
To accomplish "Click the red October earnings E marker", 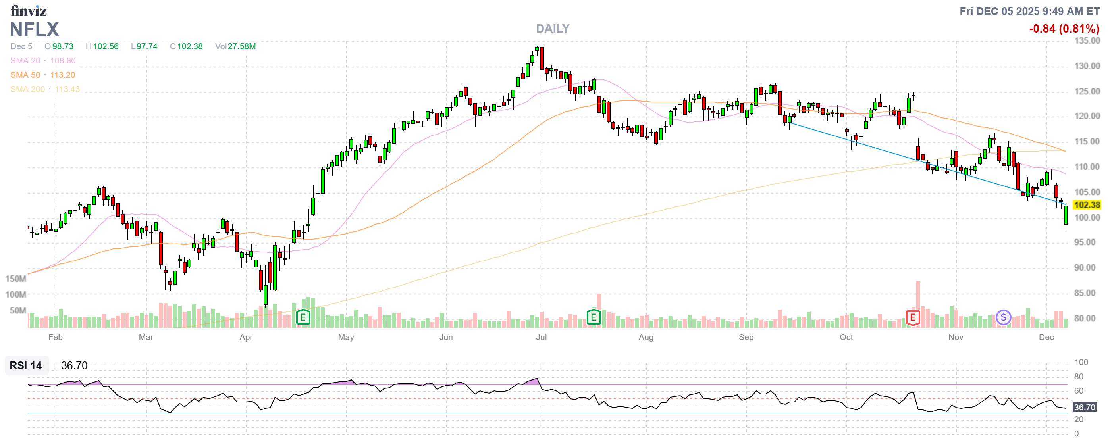I will pos(912,318).
